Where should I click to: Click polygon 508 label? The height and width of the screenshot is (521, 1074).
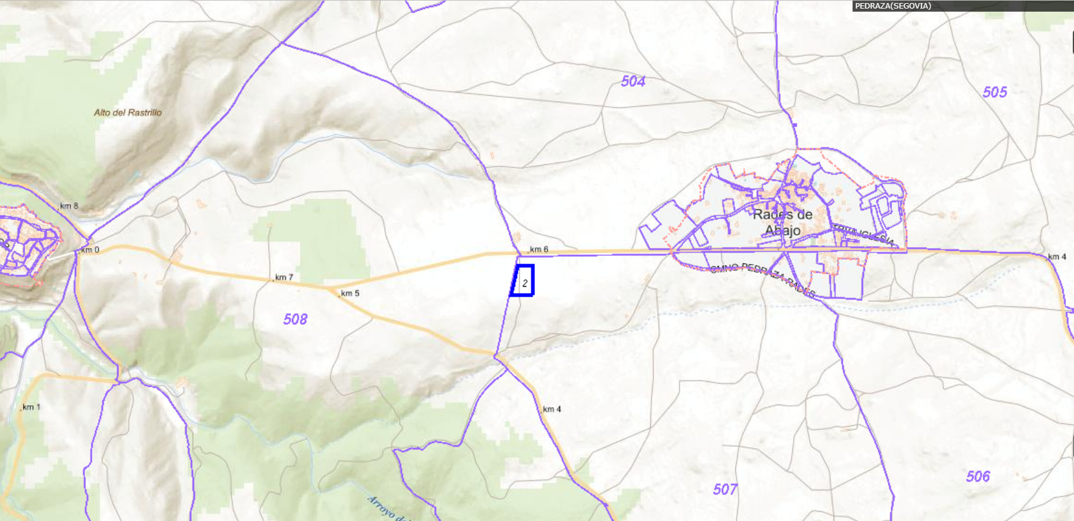[x=295, y=319]
